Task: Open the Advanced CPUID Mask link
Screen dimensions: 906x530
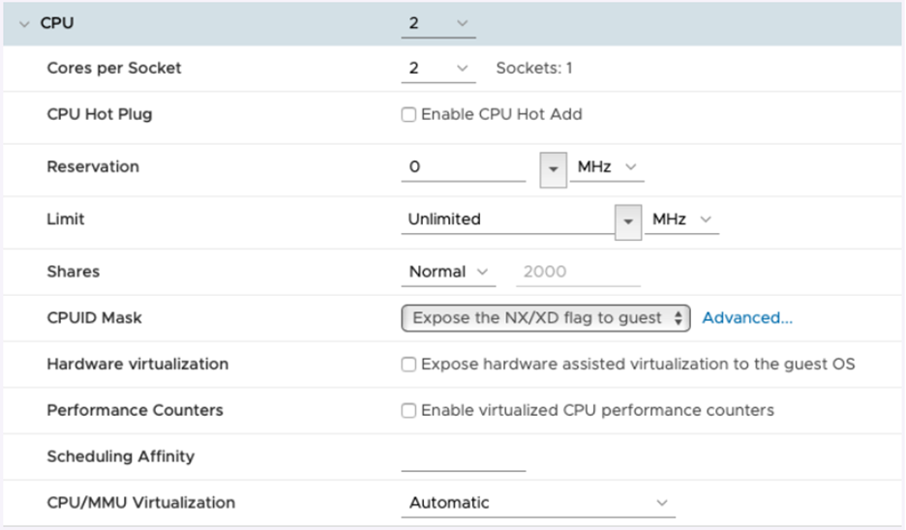Action: tap(747, 318)
